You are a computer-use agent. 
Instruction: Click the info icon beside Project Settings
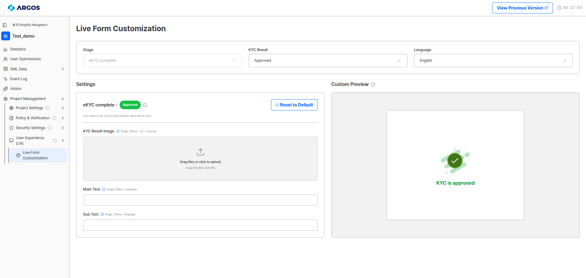point(47,108)
